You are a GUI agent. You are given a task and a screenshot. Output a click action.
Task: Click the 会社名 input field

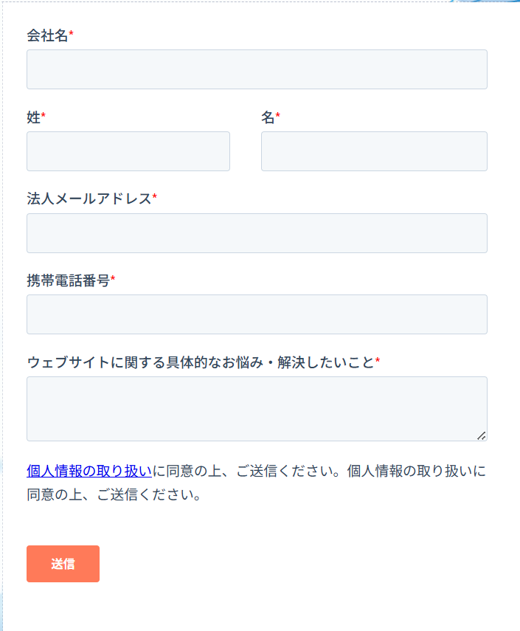[257, 69]
